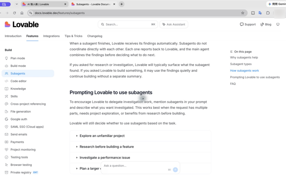View site information icon in address bar
Screen dimensions: 286x179
tap(31, 13)
